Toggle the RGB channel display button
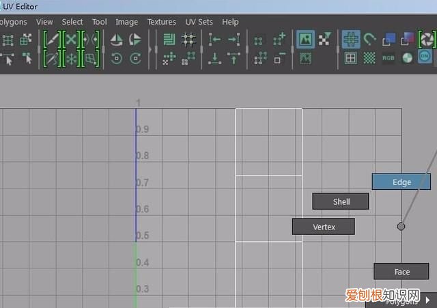Image resolution: width=437 pixels, height=308 pixels. click(x=388, y=58)
